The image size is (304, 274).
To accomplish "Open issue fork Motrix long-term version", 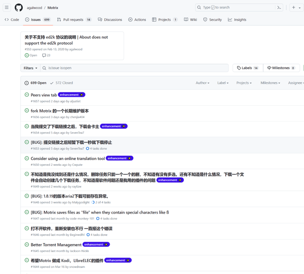I will (x=60, y=111).
